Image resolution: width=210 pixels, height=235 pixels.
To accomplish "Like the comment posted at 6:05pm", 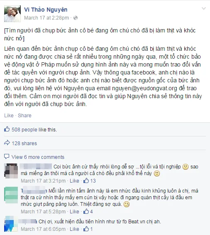I will [74, 229].
